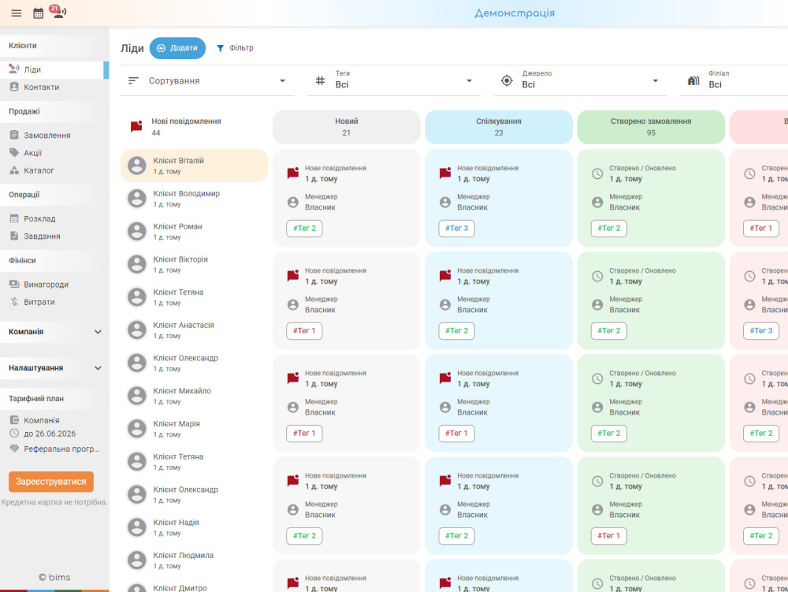Image resolution: width=788 pixels, height=592 pixels.
Task: Open Розклад in the sidebar
Action: 54,218
